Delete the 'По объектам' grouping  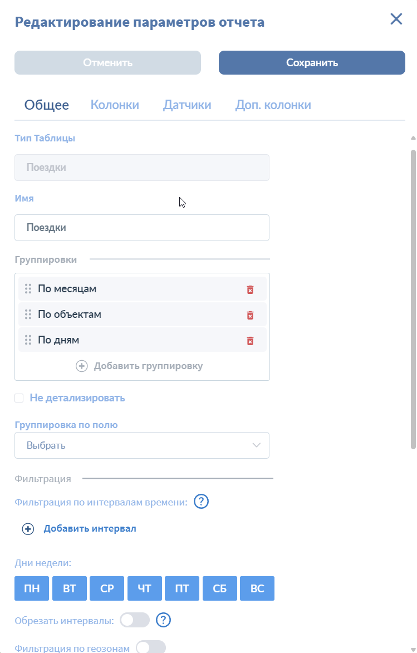[x=250, y=315]
